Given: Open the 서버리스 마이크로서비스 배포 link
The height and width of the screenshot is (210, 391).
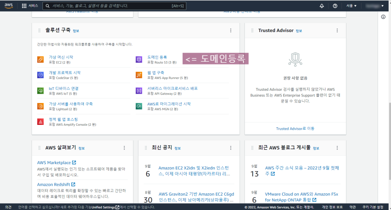Looking at the screenshot, I should (172, 88).
